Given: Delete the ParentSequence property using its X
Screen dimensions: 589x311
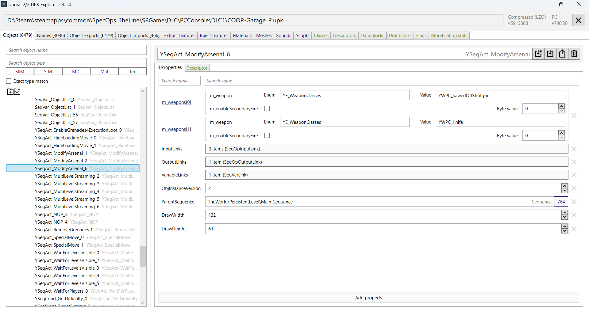Looking at the screenshot, I should [x=574, y=202].
